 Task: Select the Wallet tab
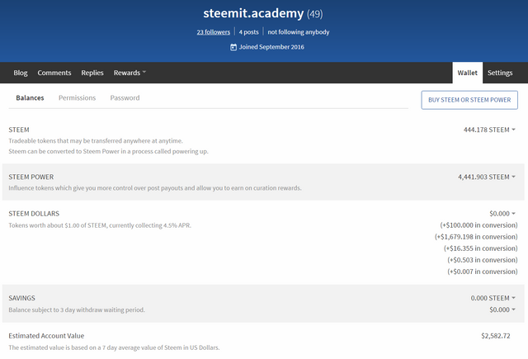(468, 73)
